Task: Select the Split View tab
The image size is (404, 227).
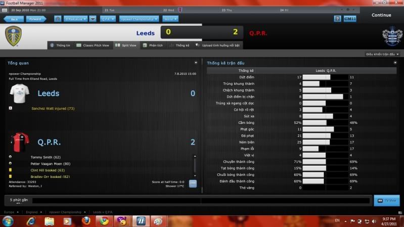Action: coord(126,46)
